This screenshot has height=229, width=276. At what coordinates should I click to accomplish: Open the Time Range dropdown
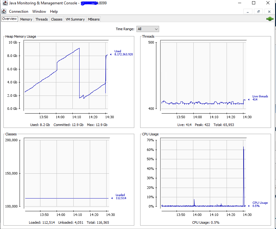click(148, 29)
